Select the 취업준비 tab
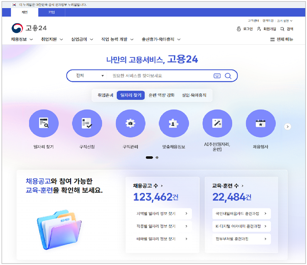 tap(105, 95)
